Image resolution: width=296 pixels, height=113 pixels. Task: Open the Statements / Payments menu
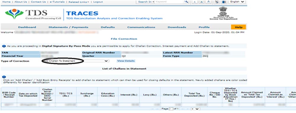68,27
